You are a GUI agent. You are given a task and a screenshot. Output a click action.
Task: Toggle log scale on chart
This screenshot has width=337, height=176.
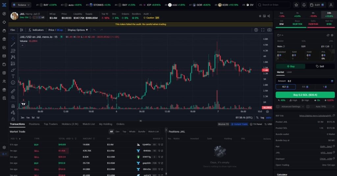coord(262,118)
